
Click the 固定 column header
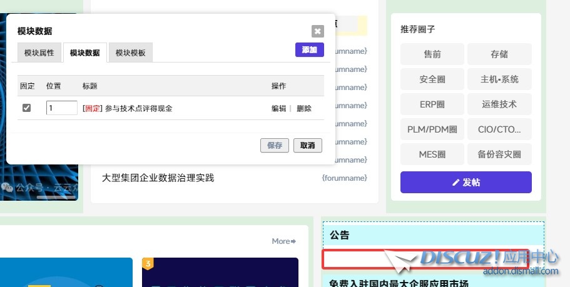point(28,86)
